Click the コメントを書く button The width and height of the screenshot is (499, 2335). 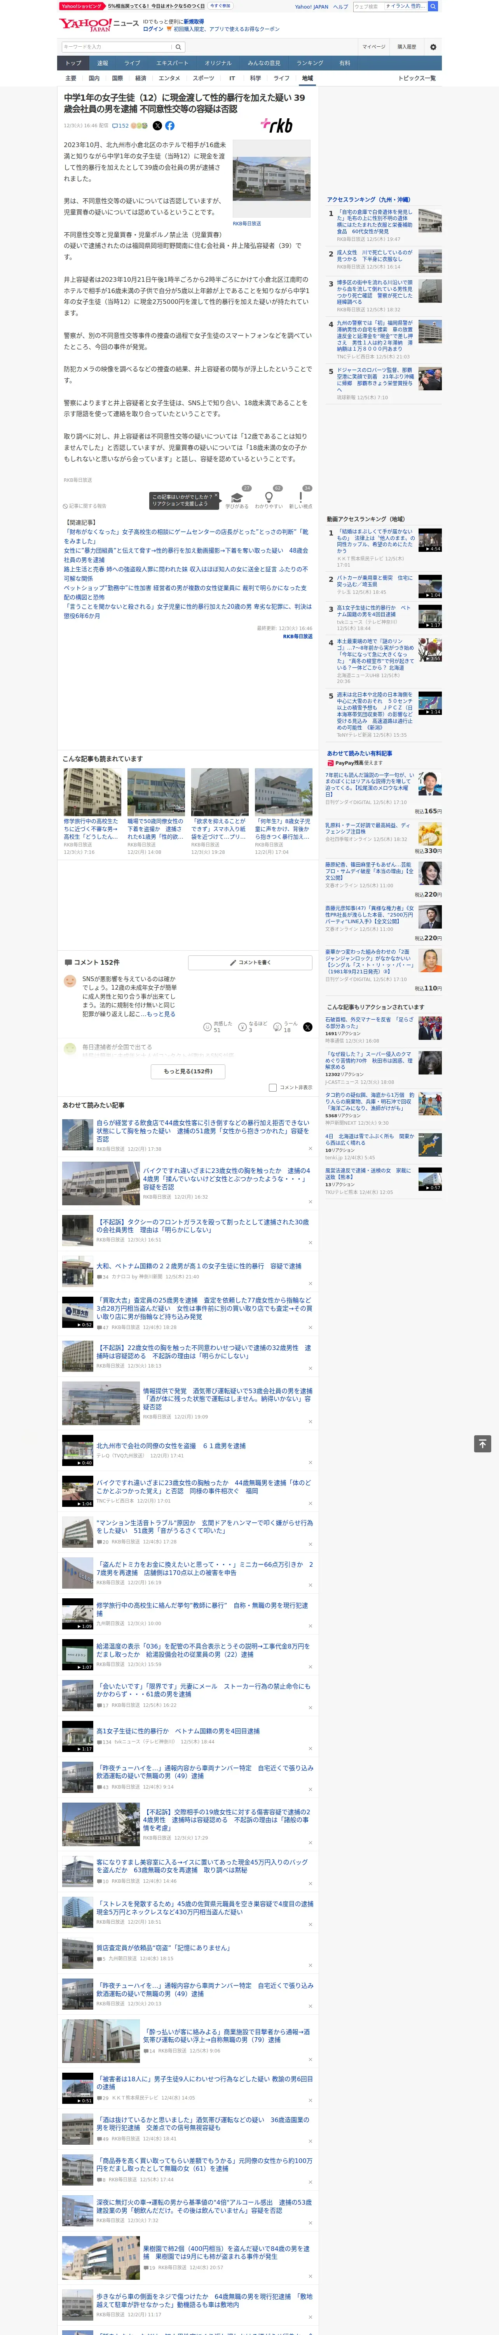pyautogui.click(x=251, y=963)
